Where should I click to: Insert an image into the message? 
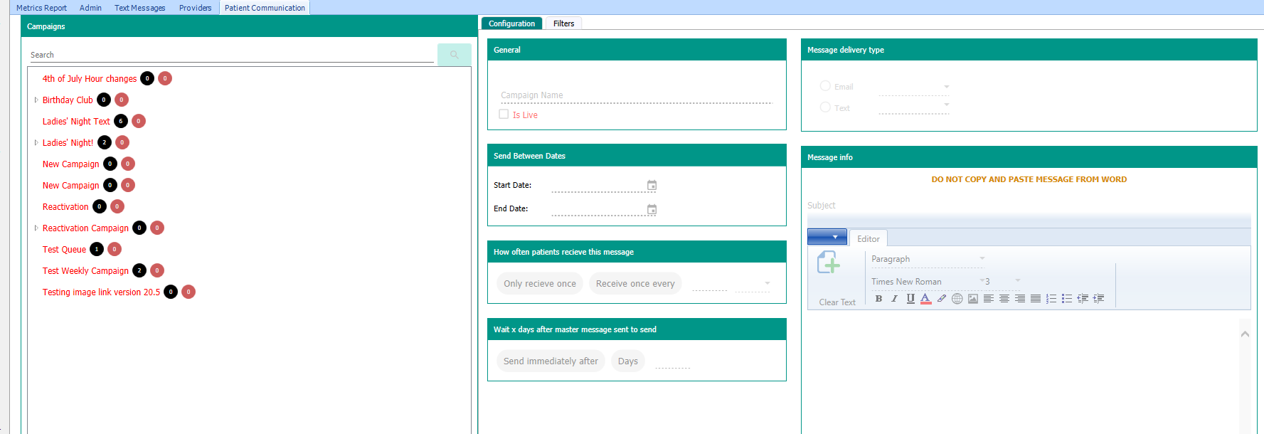click(973, 299)
